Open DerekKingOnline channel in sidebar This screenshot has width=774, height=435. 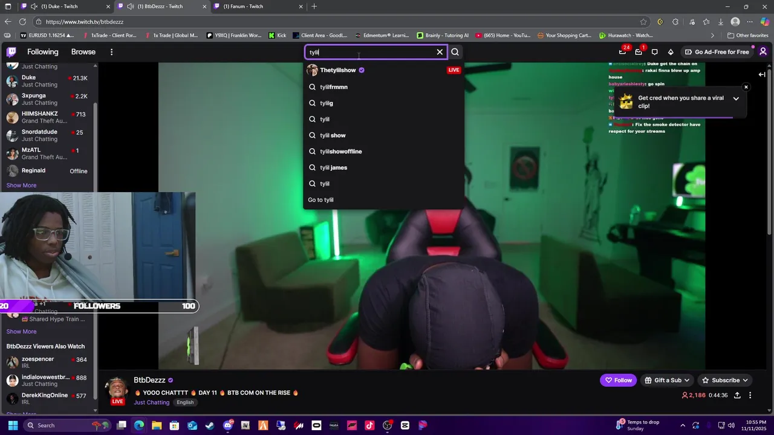tap(47, 399)
